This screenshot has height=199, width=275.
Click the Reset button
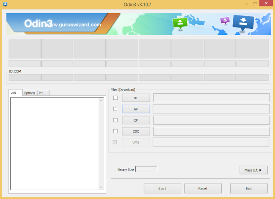tap(203, 189)
